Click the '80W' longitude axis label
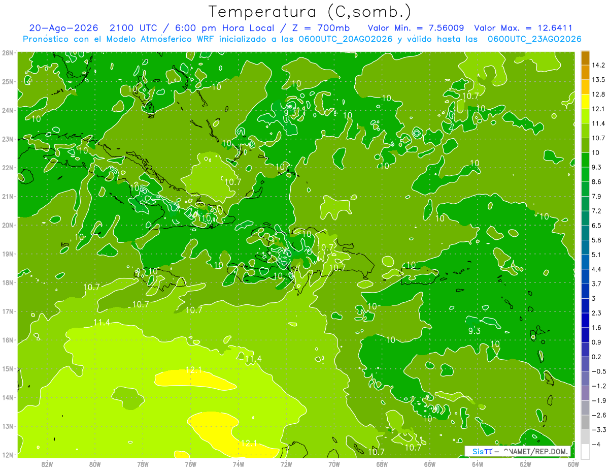Viewport: 609px width, 471px height. point(95,464)
